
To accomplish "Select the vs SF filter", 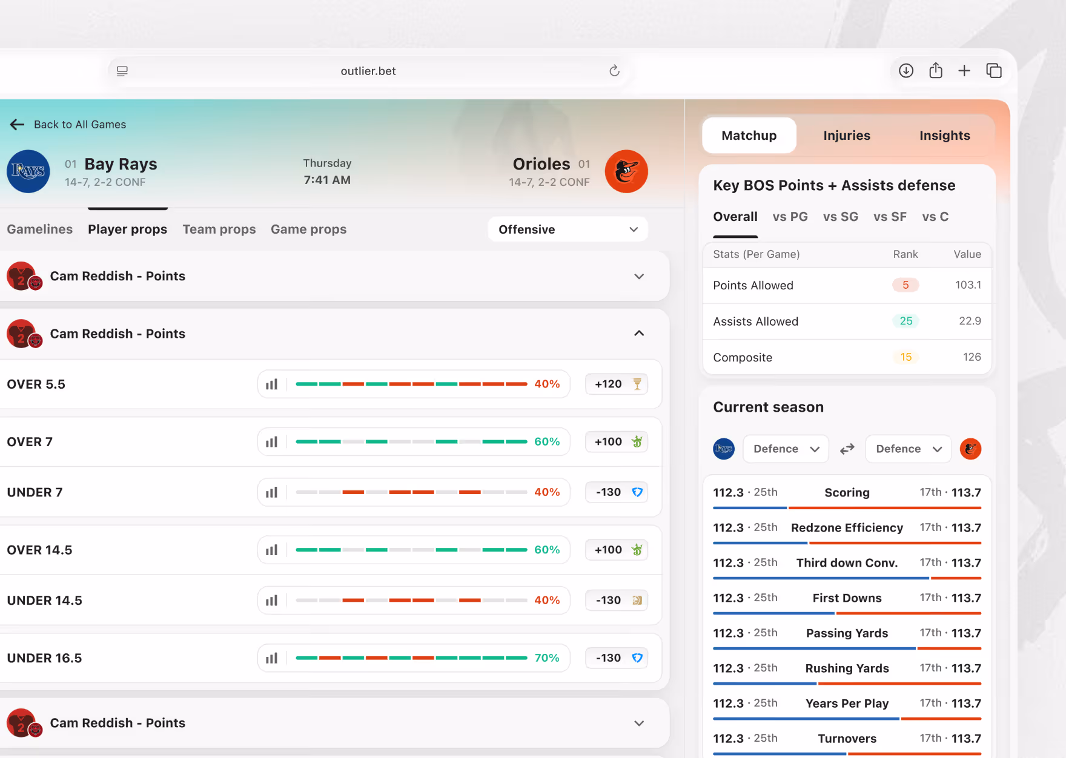I will (890, 217).
